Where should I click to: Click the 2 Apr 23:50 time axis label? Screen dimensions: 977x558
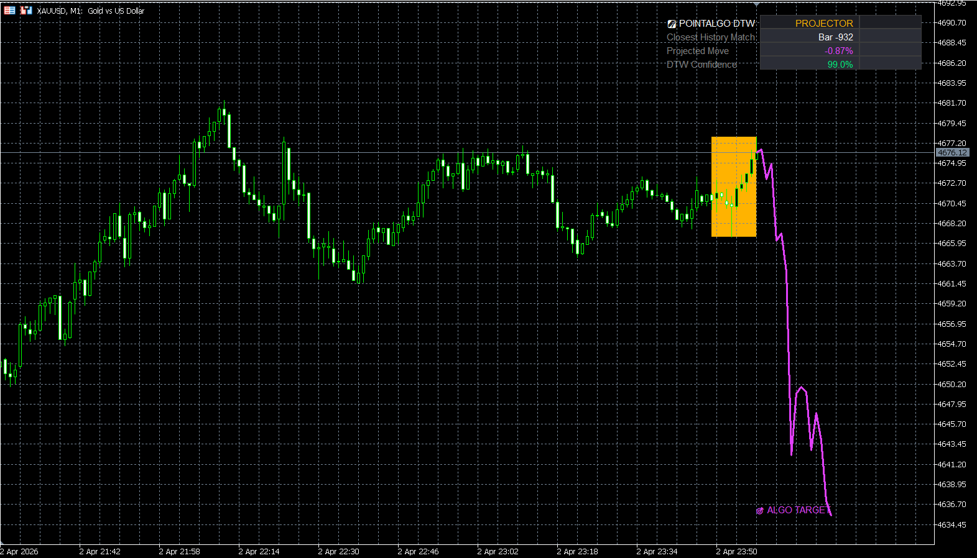(736, 551)
